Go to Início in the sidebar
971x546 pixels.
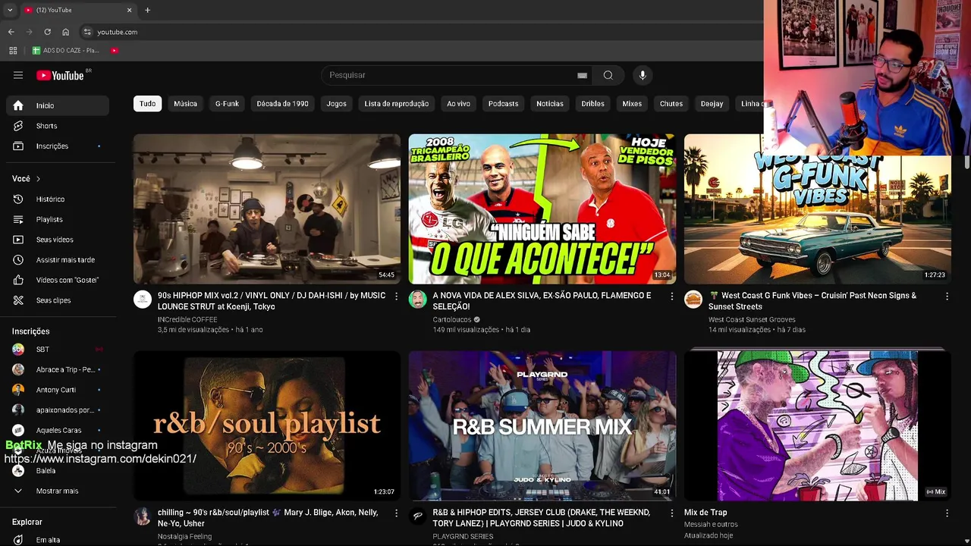tap(58, 105)
